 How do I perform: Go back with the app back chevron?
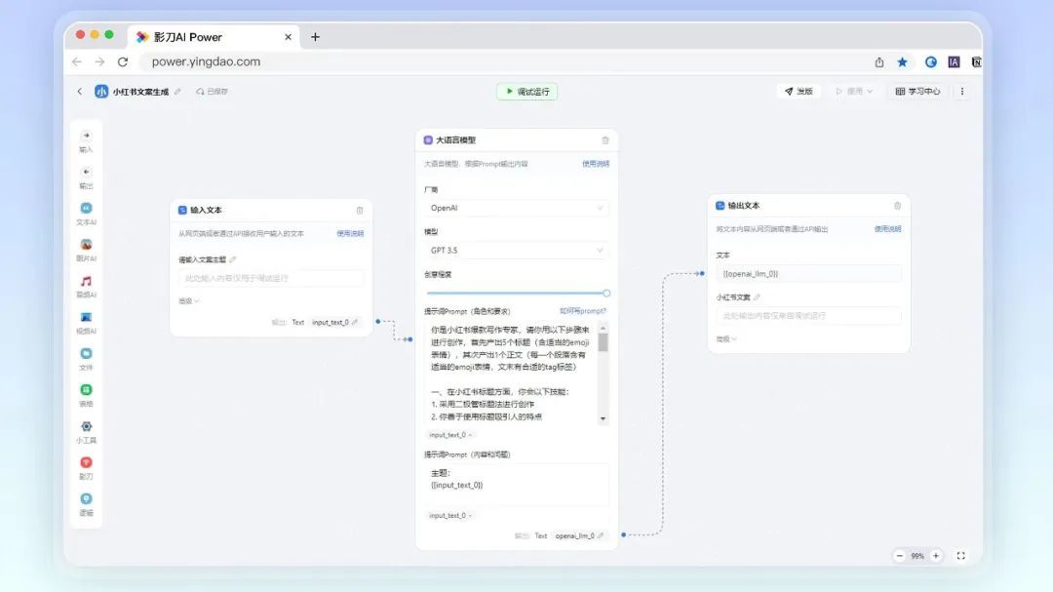(79, 92)
